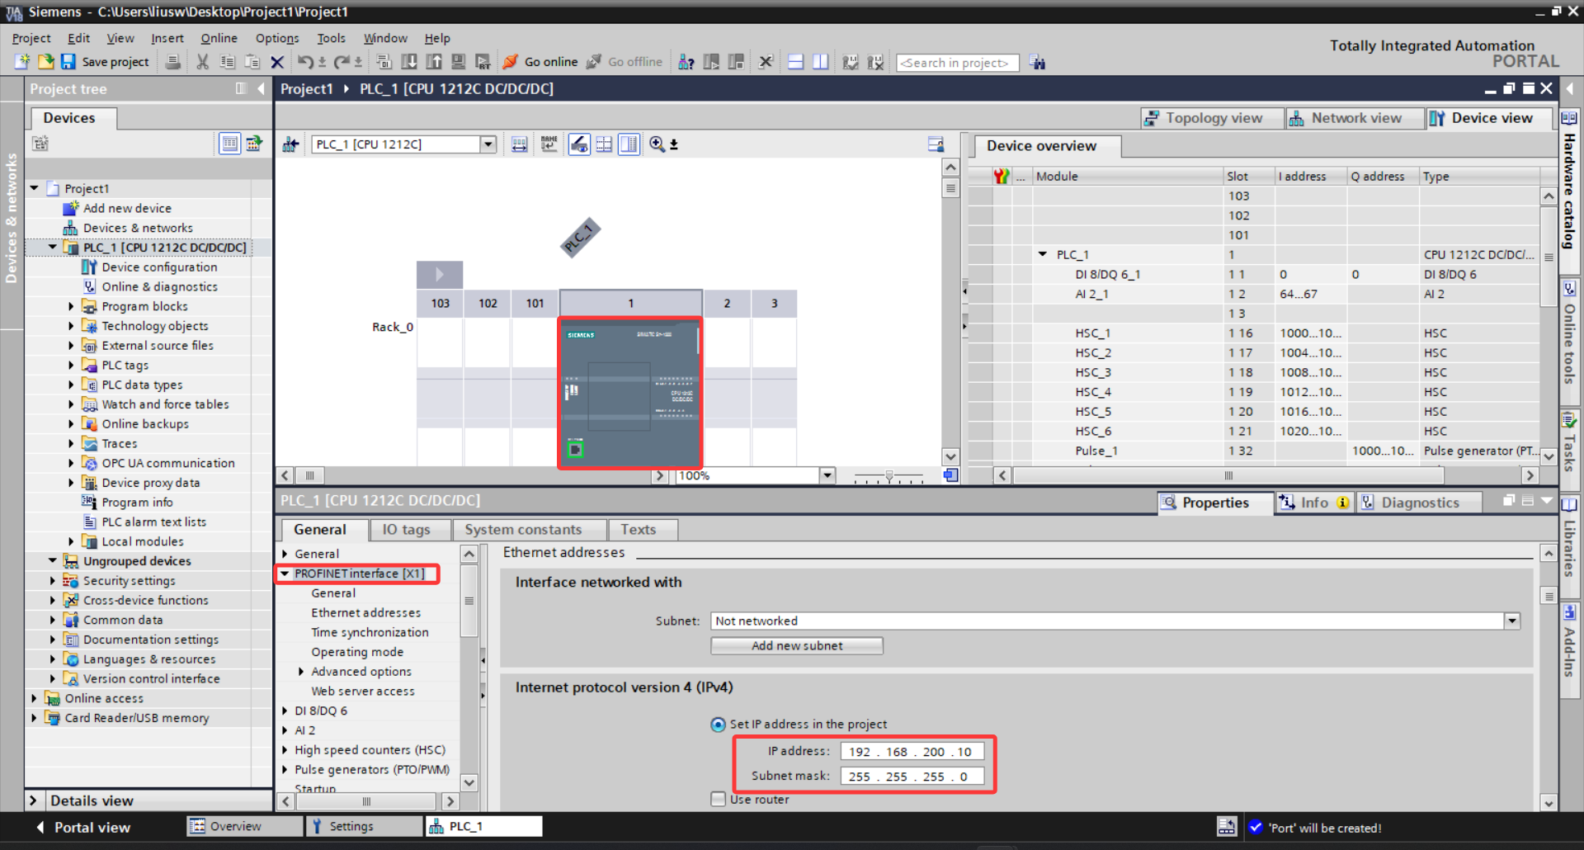Expand Program blocks in project tree
The width and height of the screenshot is (1584, 850).
(x=71, y=306)
